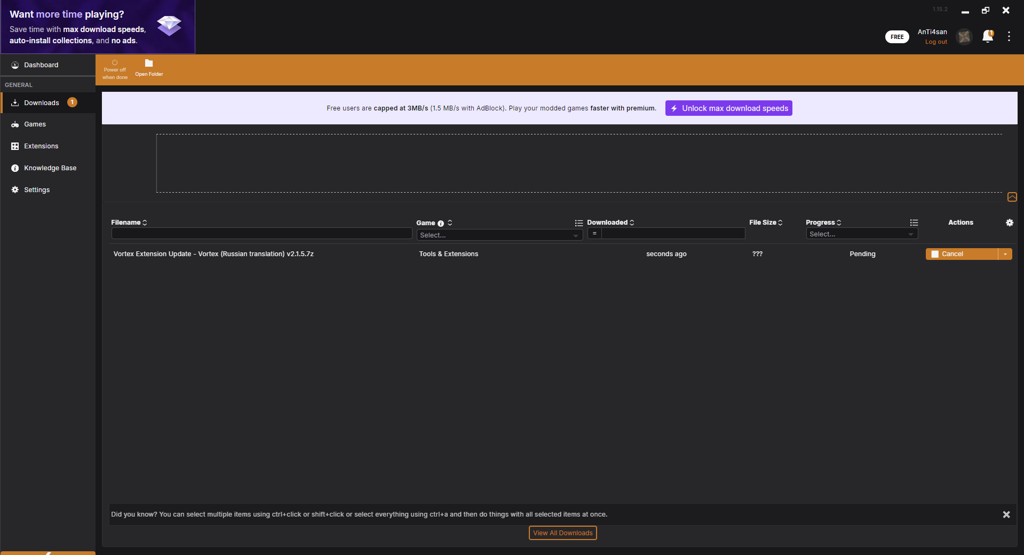
Task: Click the Nexus diamond logo in the banner
Action: click(169, 25)
